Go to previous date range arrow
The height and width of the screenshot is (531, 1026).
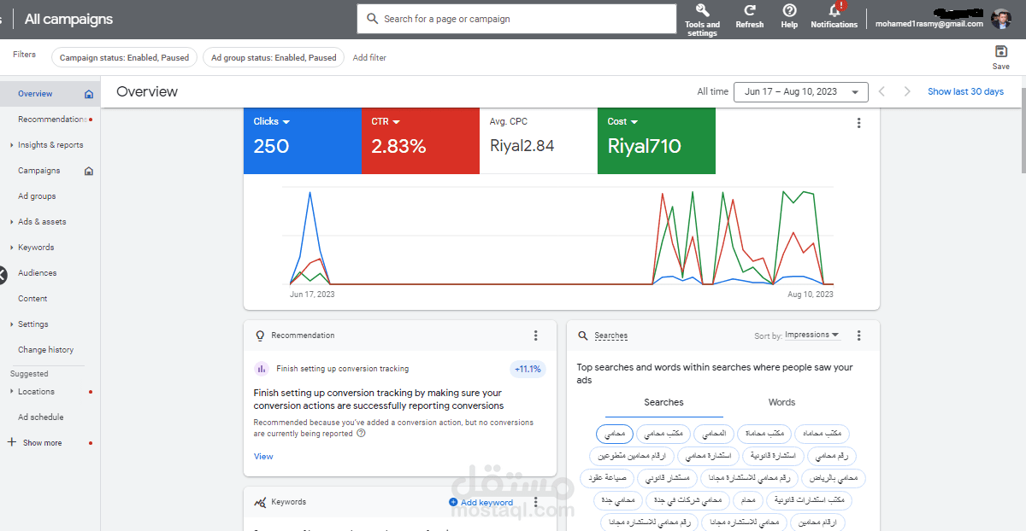tap(882, 91)
